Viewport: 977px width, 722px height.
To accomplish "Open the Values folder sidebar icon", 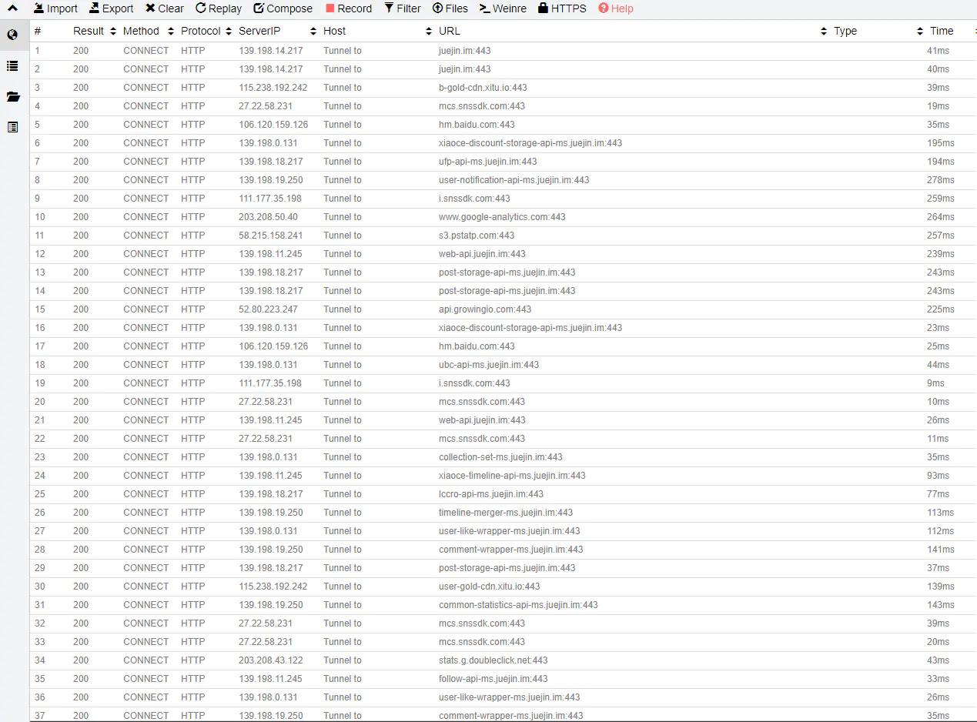I will pos(13,96).
